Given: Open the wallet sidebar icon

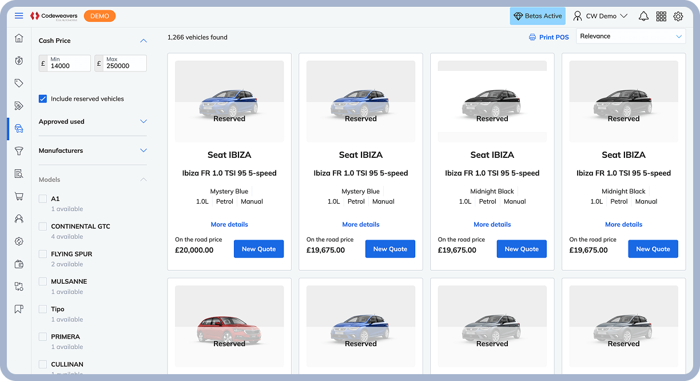Looking at the screenshot, I should [19, 264].
